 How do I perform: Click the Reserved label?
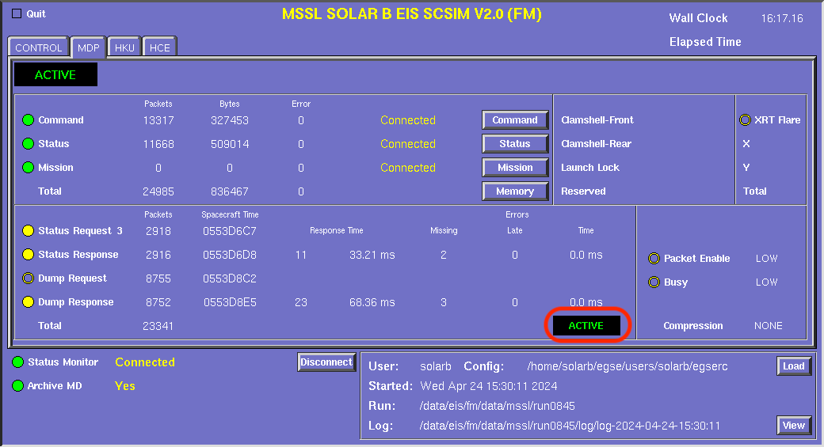tap(583, 191)
